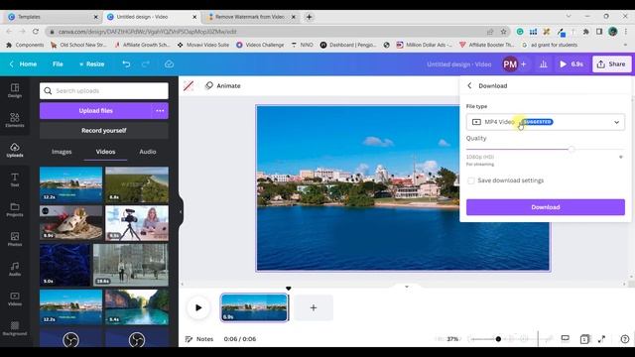The image size is (635, 357).
Task: Preview video with 6.9s play button
Action: [x=571, y=63]
